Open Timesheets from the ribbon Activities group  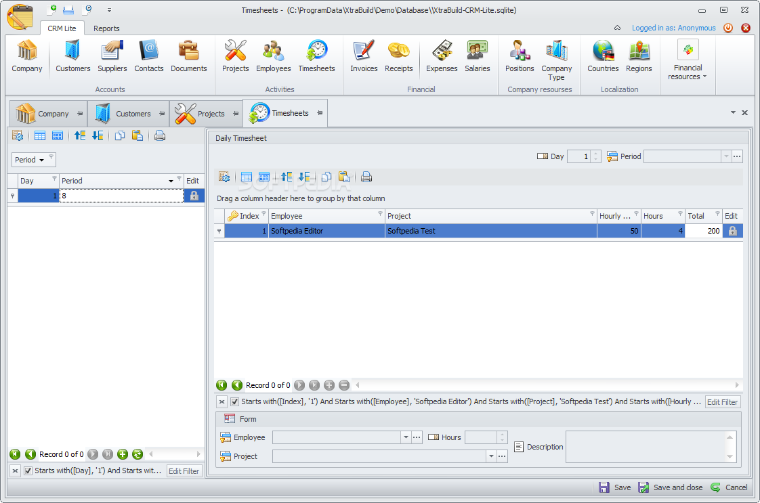pyautogui.click(x=316, y=56)
